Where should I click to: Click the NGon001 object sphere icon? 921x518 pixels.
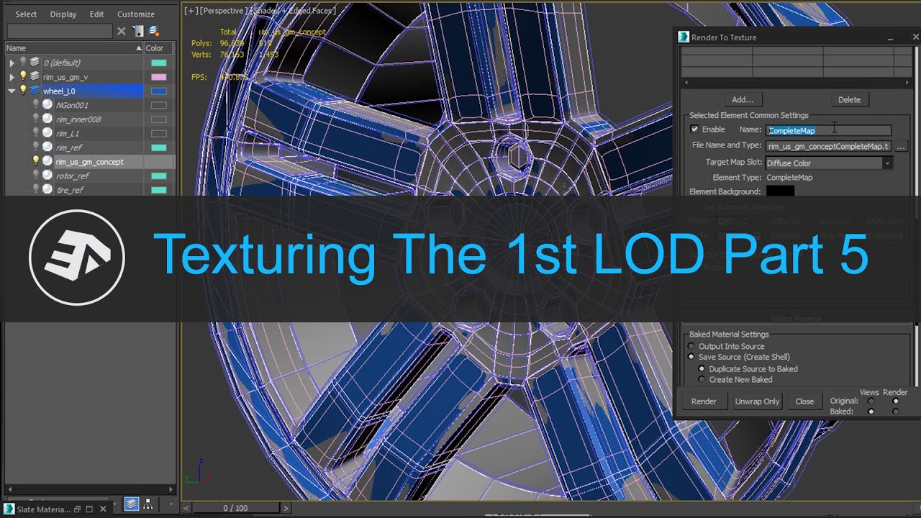pos(47,104)
